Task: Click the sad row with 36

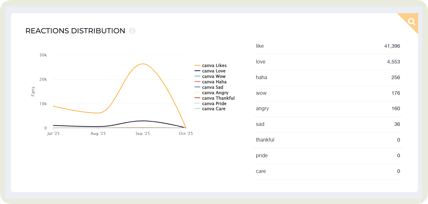Action: (327, 124)
